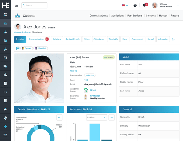Image resolution: width=183 pixels, height=141 pixels.
Task: Open the Assessment tab
Action: [x=137, y=39]
